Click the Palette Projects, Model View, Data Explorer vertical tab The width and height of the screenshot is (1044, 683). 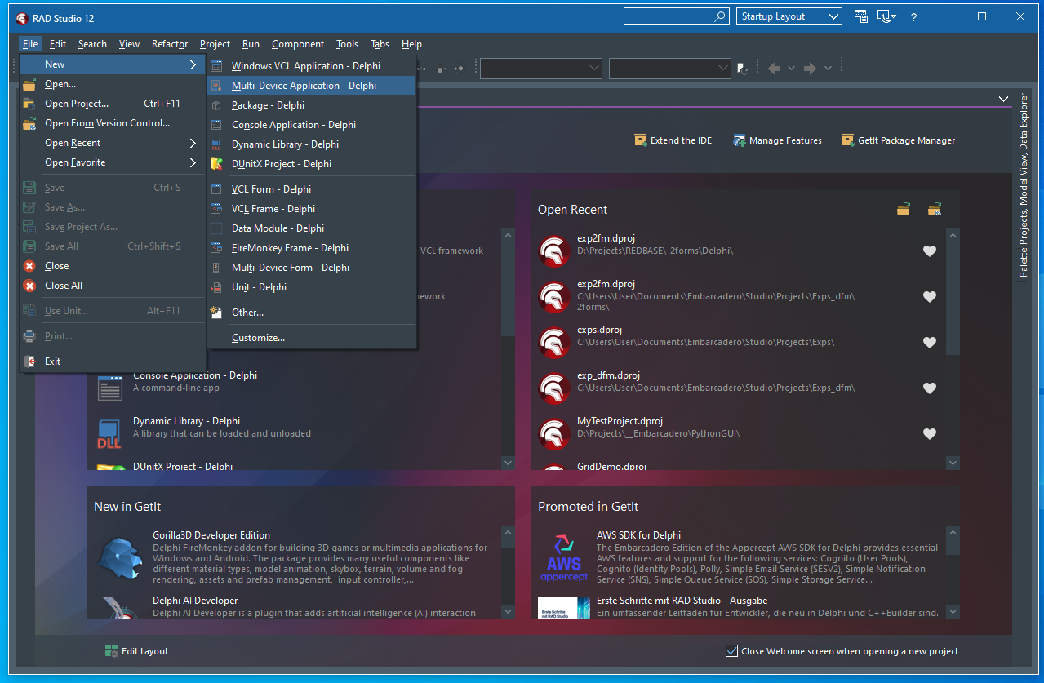(x=1024, y=185)
